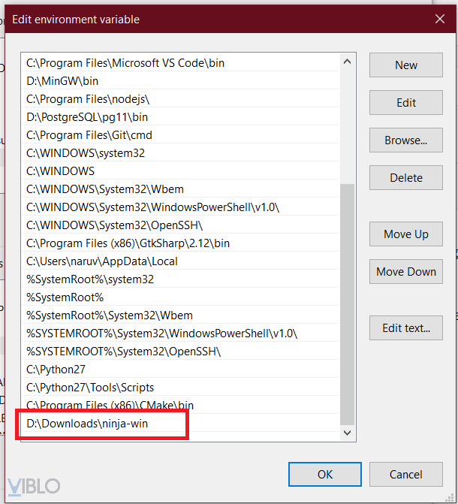This screenshot has height=504, width=458.
Task: Select %SYSTEMROOT%\System32\OpenSSH\ entry
Action: click(x=180, y=352)
